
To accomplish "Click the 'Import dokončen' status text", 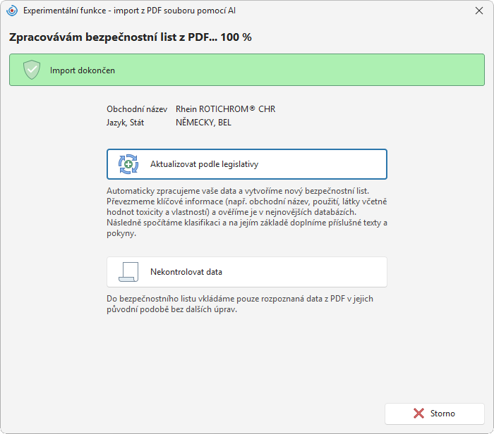I will pos(83,70).
